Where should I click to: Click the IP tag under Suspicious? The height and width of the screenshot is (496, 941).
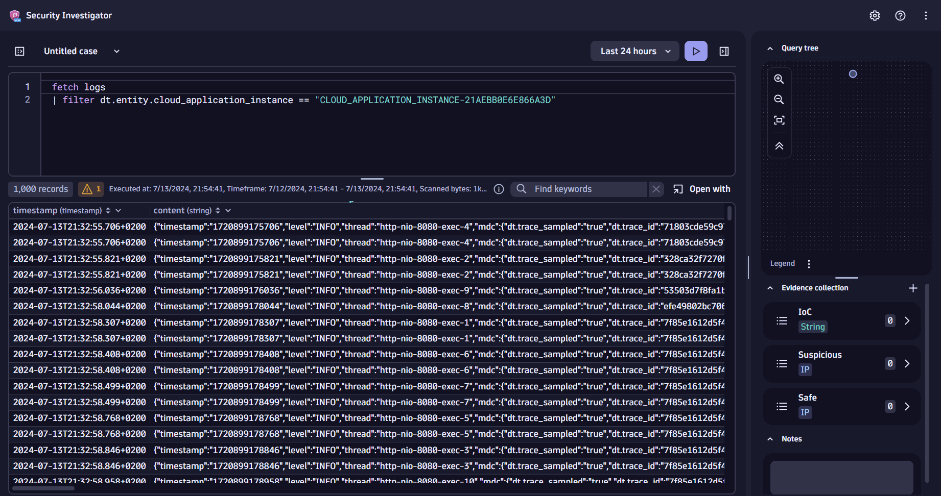pyautogui.click(x=805, y=370)
